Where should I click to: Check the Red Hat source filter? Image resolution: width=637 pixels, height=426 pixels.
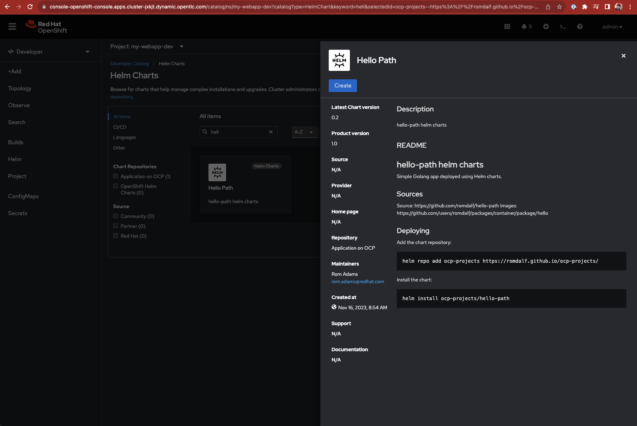(x=115, y=235)
